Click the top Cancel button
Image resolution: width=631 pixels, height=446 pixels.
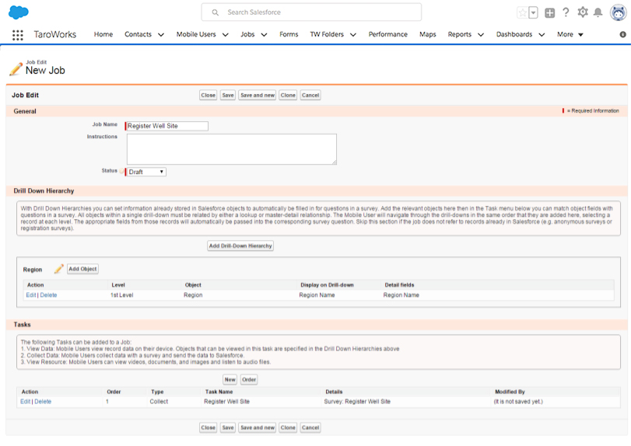[310, 96]
